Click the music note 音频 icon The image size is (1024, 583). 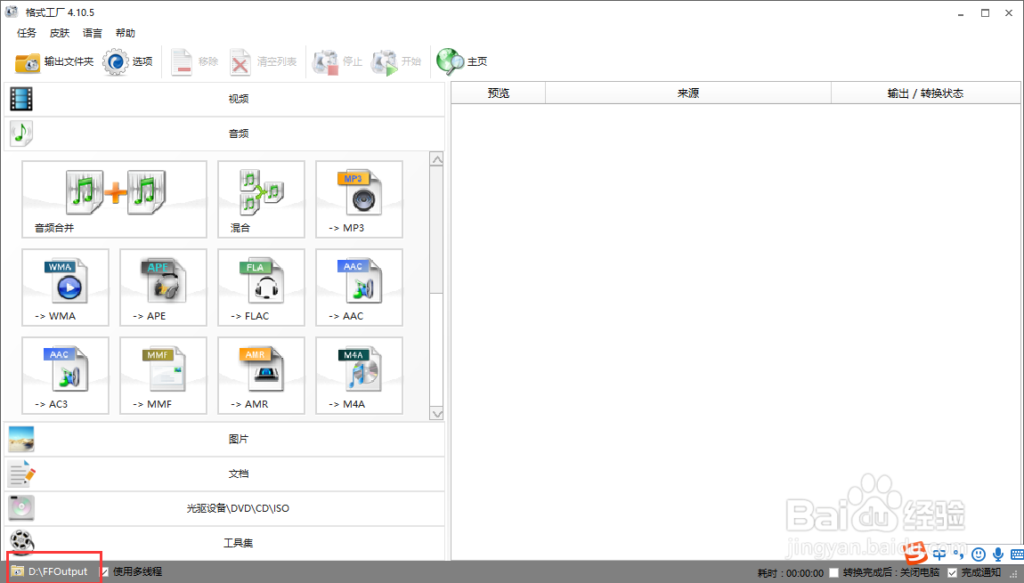tap(21, 134)
